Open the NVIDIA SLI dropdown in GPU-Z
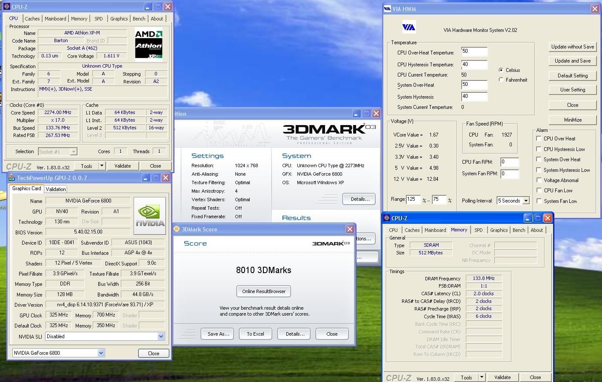Screen dimensions: 602x382 pos(161,336)
